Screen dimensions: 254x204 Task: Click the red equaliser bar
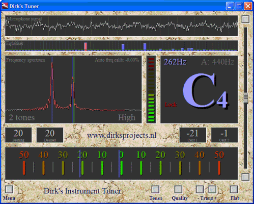pyautogui.click(x=86, y=46)
